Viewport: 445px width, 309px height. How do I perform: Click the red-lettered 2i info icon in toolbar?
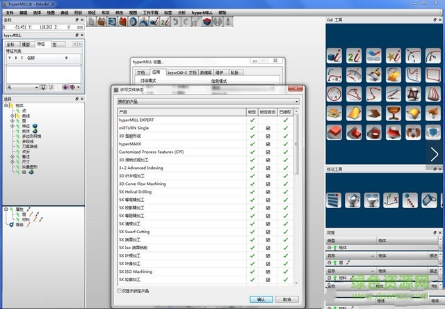pos(163,22)
